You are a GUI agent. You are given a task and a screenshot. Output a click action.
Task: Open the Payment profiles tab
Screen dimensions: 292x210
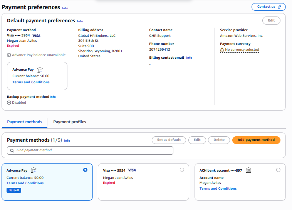[70, 122]
